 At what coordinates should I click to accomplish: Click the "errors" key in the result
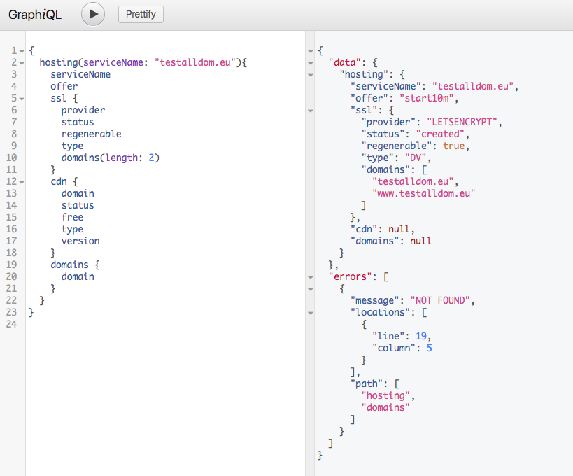point(350,276)
